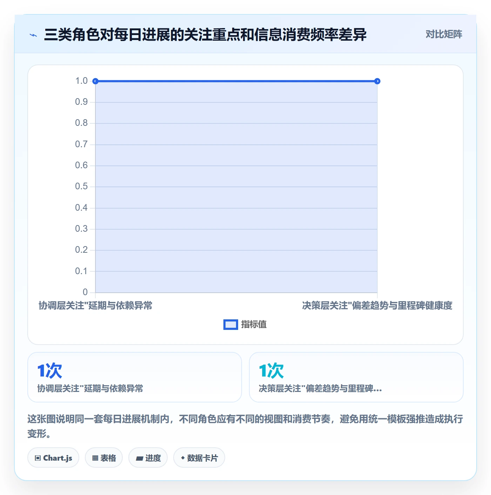491x495 pixels.
Task: Click the chart title 三类角色对每日进展的关注重点
Action: point(206,34)
